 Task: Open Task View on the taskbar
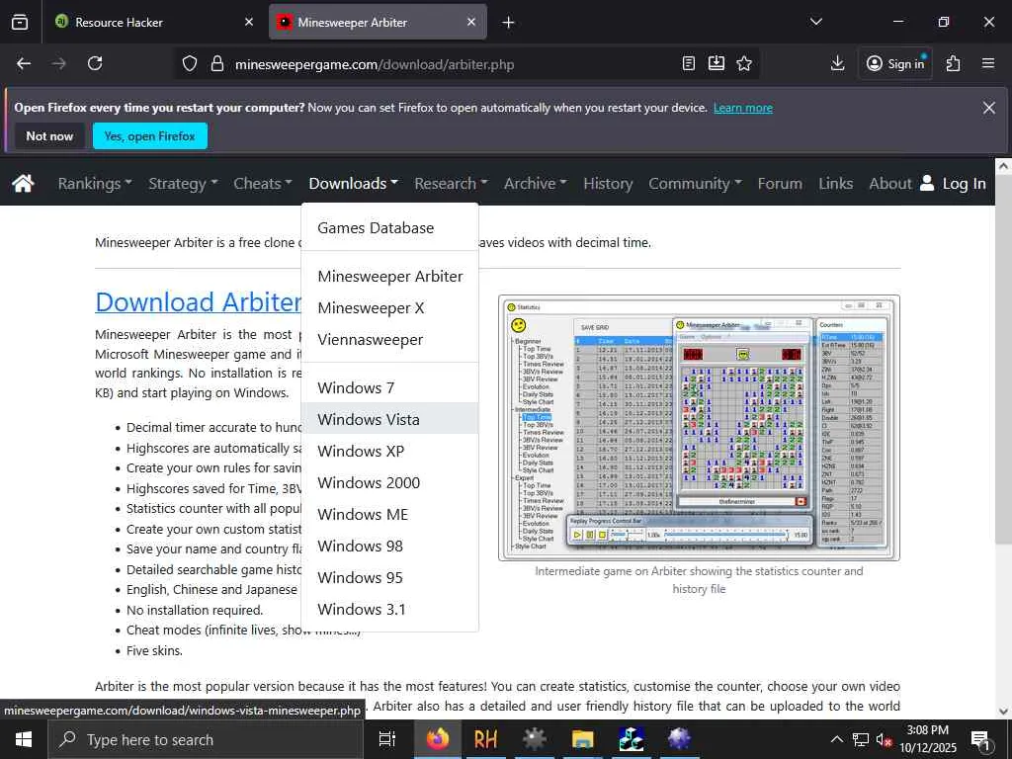[387, 739]
